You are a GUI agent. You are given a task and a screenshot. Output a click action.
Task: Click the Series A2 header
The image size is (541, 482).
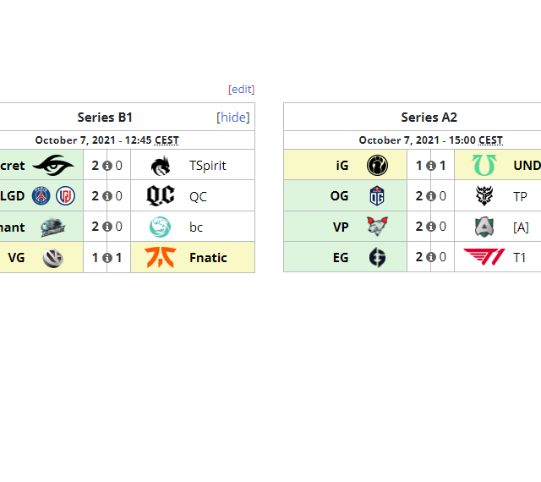(429, 118)
